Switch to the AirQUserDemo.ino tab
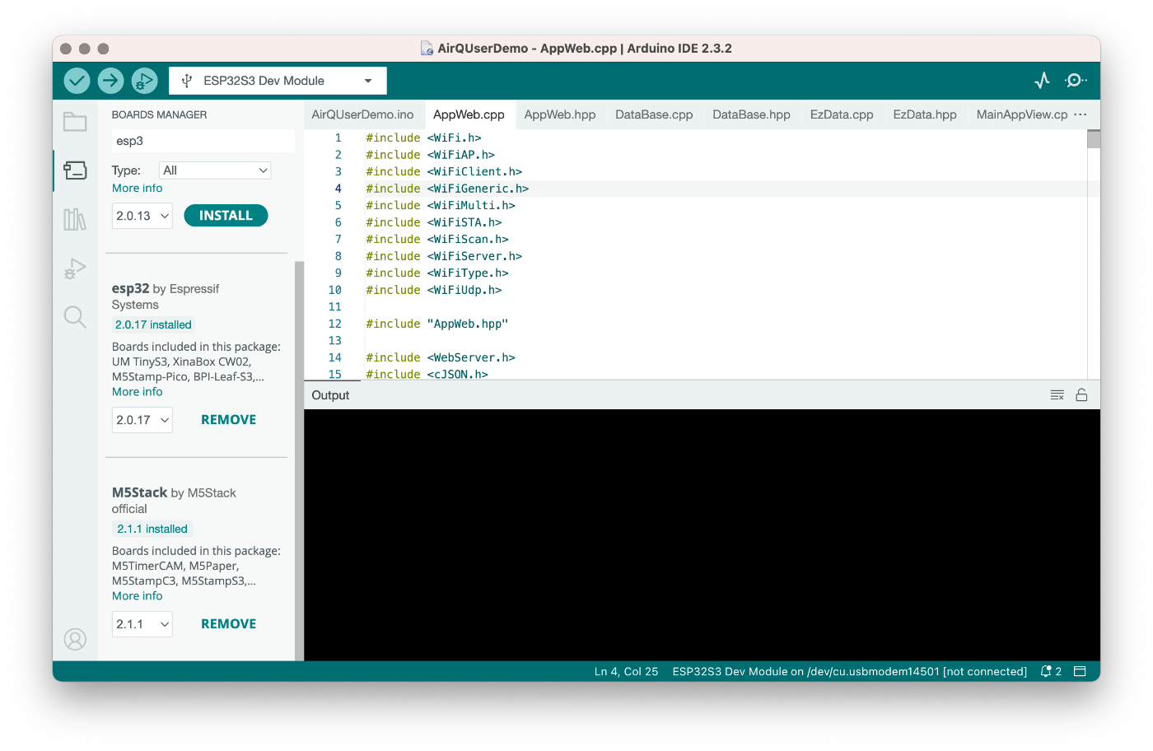The width and height of the screenshot is (1153, 751). (362, 114)
